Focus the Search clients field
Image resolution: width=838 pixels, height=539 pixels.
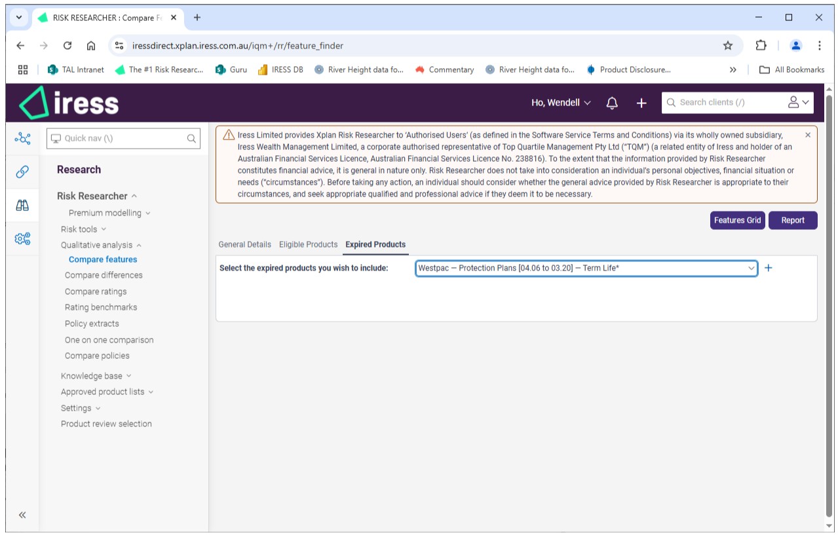(724, 102)
